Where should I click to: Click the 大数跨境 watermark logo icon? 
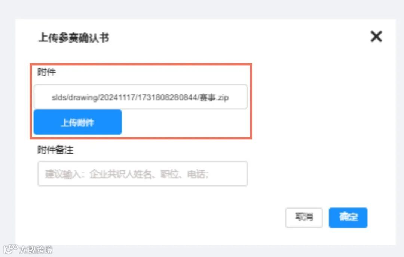point(10,249)
